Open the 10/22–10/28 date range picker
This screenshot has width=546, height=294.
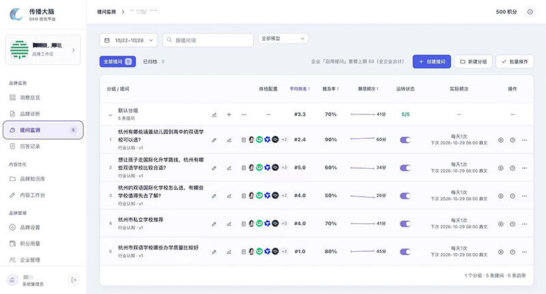(x=128, y=40)
